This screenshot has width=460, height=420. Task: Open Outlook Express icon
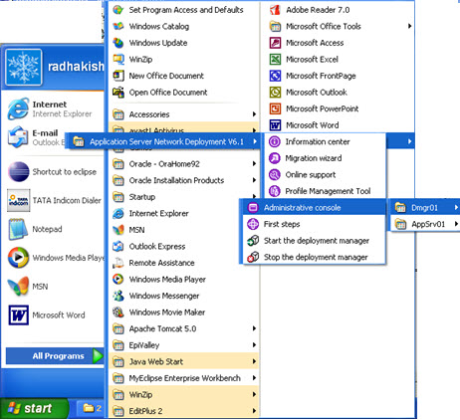(118, 246)
